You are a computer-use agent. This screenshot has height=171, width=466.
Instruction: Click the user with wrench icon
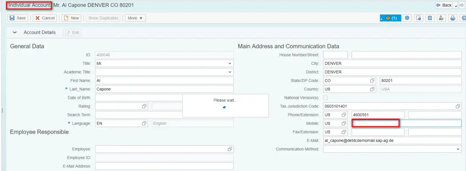[441, 18]
